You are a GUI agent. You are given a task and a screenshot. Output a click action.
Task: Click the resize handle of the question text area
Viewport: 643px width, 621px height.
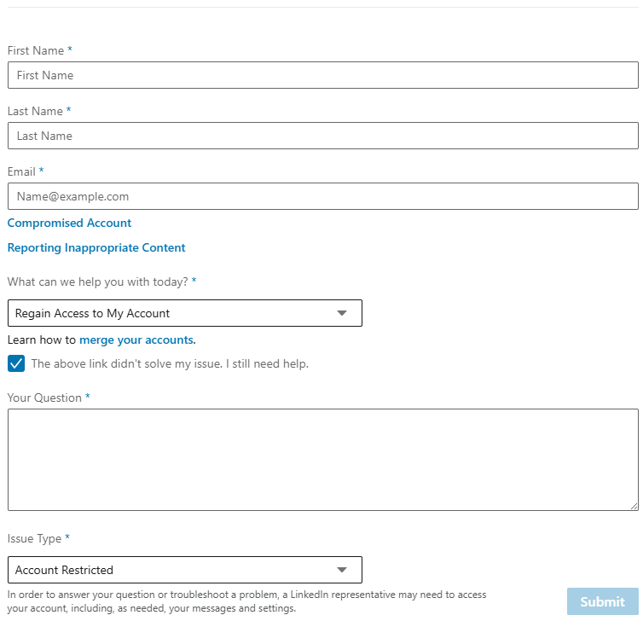(634, 506)
